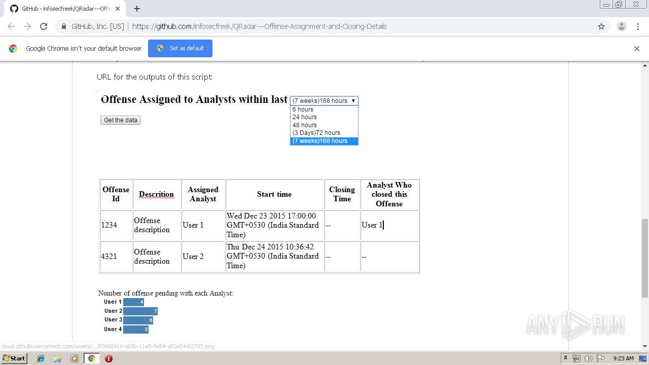
Task: Open a new tab with the plus button
Action: 136,9
